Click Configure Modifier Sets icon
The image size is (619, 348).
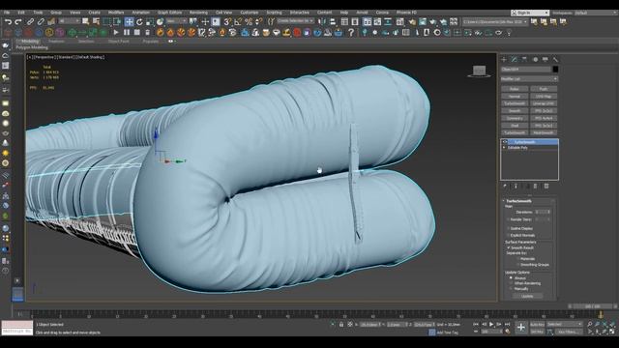pyautogui.click(x=546, y=186)
